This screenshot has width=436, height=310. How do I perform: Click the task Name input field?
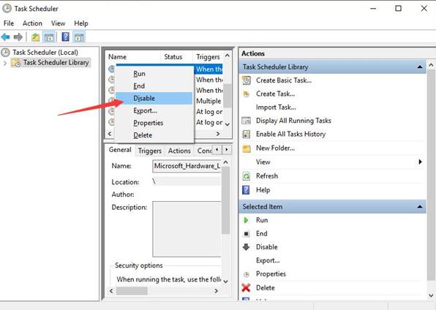pos(187,166)
